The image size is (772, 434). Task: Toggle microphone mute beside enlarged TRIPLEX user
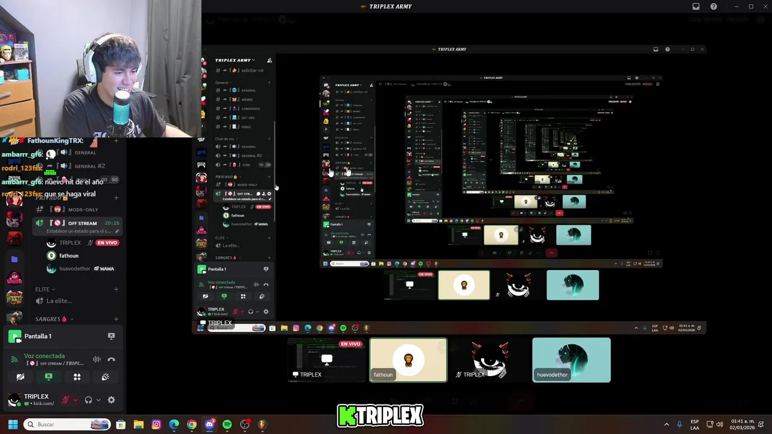click(x=65, y=400)
